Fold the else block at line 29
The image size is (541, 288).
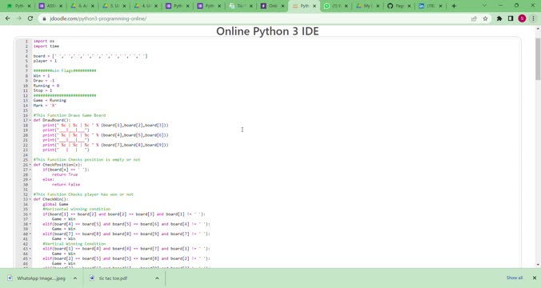click(x=30, y=180)
